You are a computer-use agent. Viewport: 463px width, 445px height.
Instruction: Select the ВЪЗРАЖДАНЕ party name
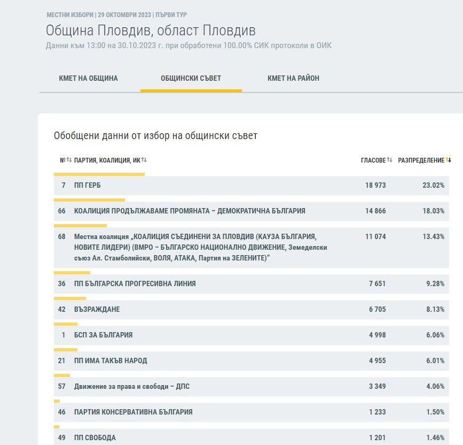(x=97, y=310)
